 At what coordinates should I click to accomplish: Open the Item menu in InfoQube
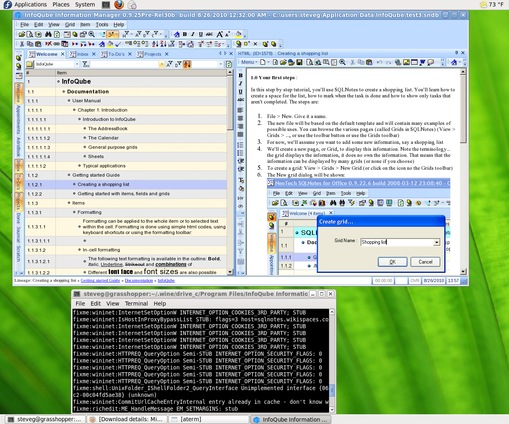(85, 25)
